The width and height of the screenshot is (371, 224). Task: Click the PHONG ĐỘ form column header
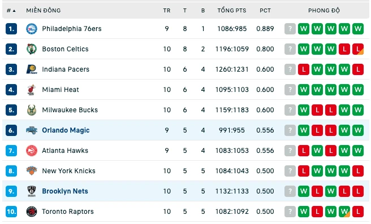pos(324,11)
